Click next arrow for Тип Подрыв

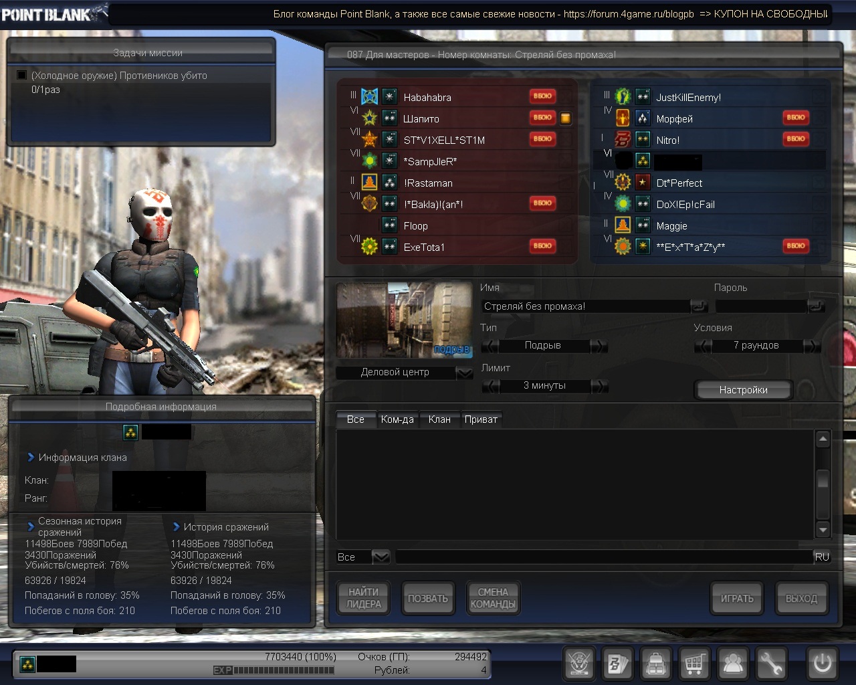point(599,346)
